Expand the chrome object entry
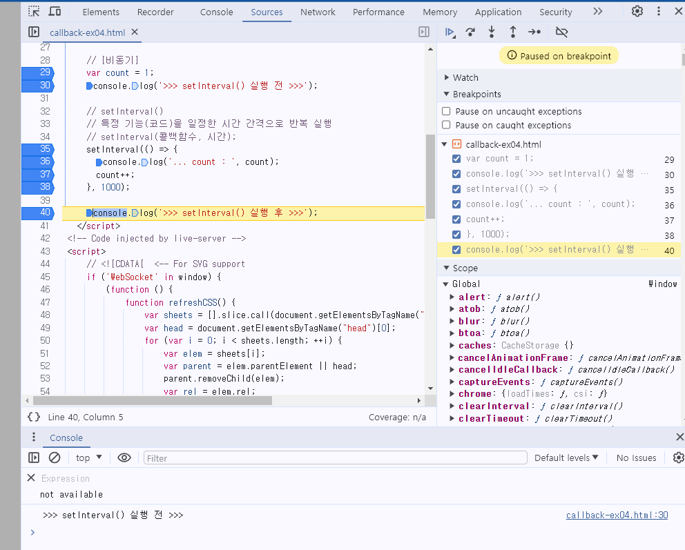 coord(452,394)
